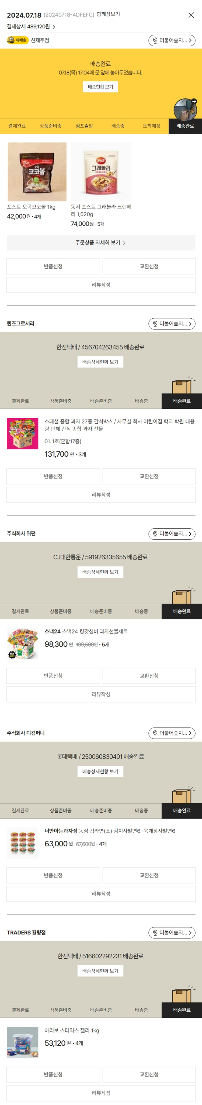202x1105 pixels.
Task: View 한진택배 456704263455 delivery details
Action: pyautogui.click(x=100, y=362)
